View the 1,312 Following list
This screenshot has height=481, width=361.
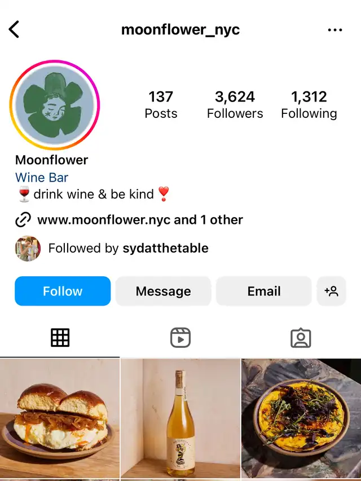click(x=309, y=105)
